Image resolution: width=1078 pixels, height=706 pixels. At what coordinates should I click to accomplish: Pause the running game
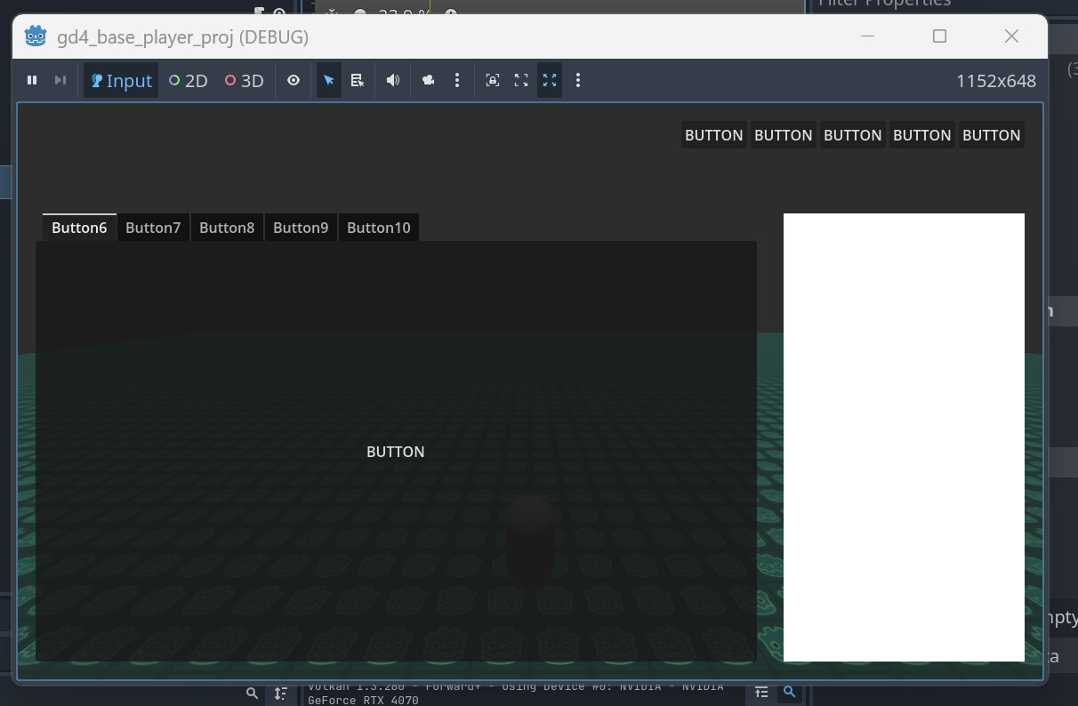point(32,80)
